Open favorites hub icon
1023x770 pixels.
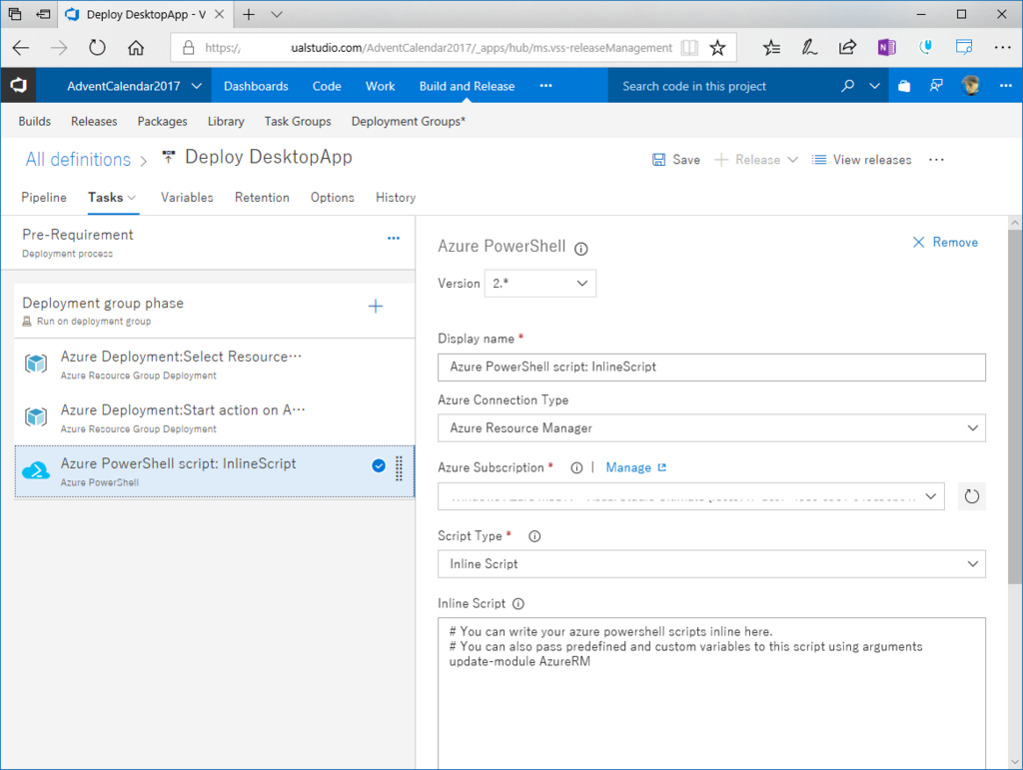click(x=771, y=48)
